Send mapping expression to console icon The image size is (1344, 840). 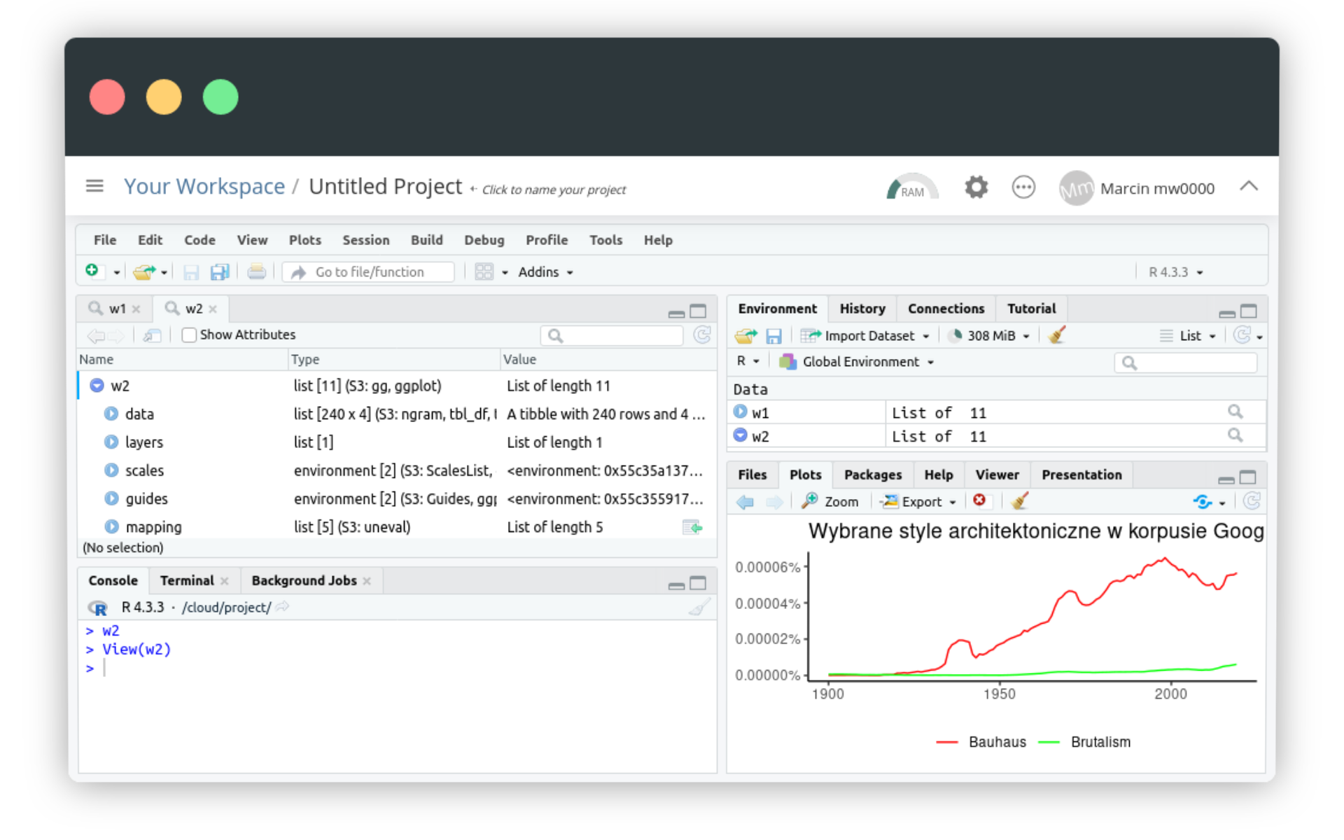[692, 527]
